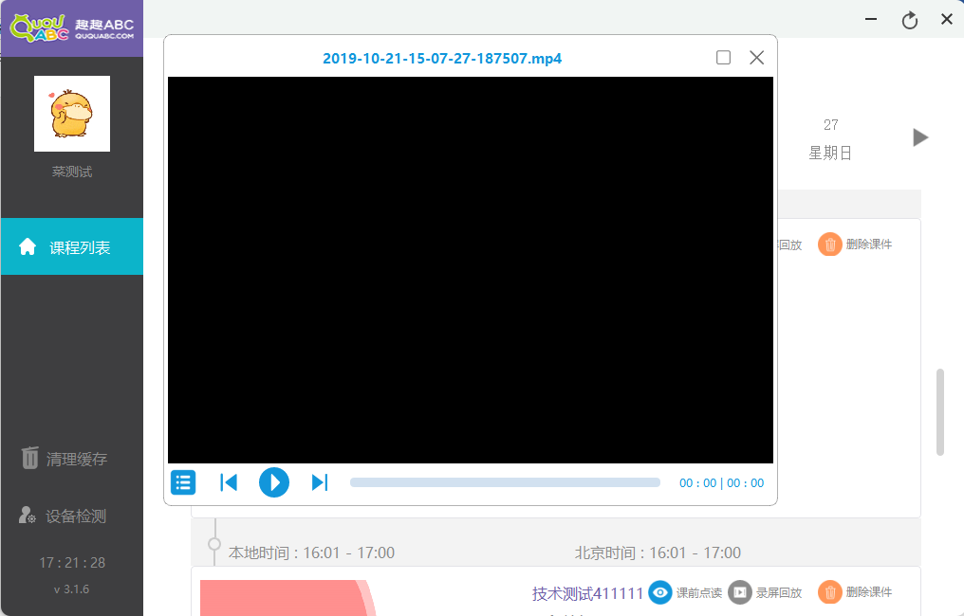Open the video playlist icon

tap(183, 482)
